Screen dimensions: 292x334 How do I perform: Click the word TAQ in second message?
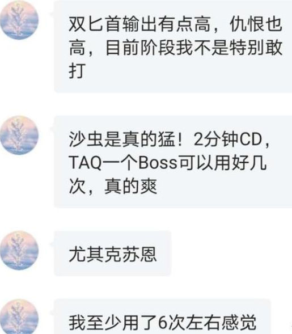pyautogui.click(x=86, y=163)
